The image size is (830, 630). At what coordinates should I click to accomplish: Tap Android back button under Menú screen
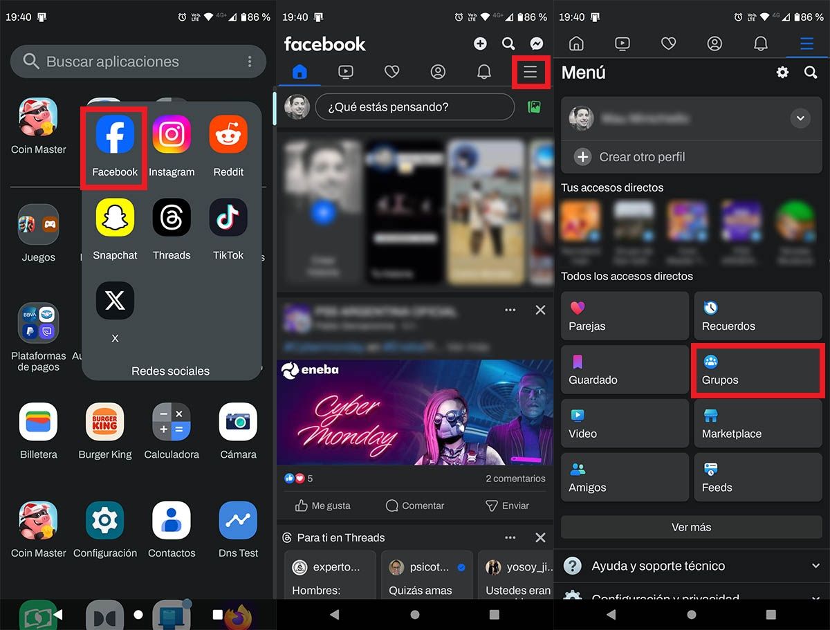click(611, 614)
